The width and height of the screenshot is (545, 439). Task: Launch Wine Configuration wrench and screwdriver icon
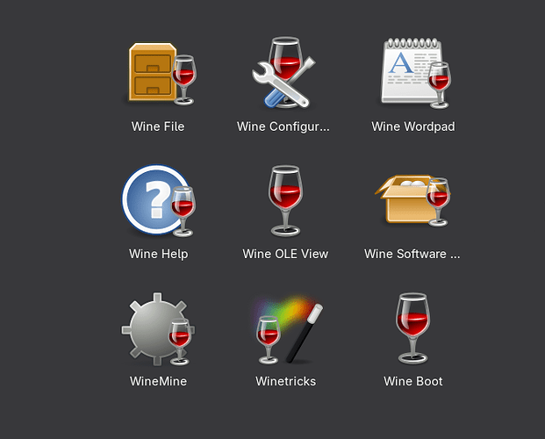pos(285,73)
